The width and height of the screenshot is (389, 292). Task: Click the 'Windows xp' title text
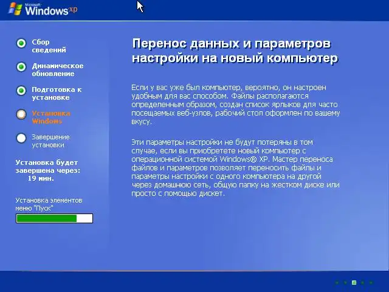(x=51, y=10)
